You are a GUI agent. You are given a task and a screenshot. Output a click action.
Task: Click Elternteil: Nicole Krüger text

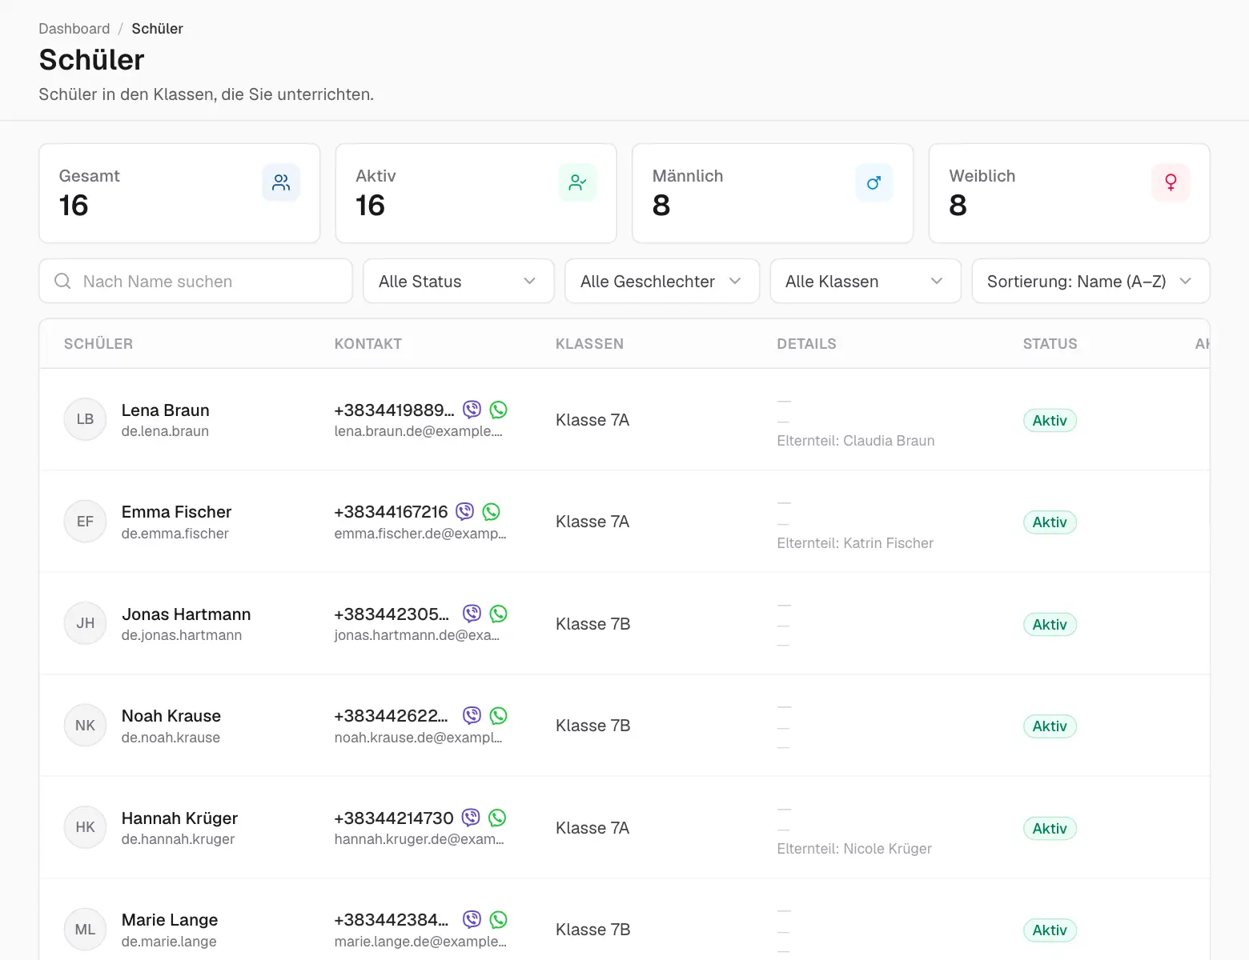pos(854,849)
